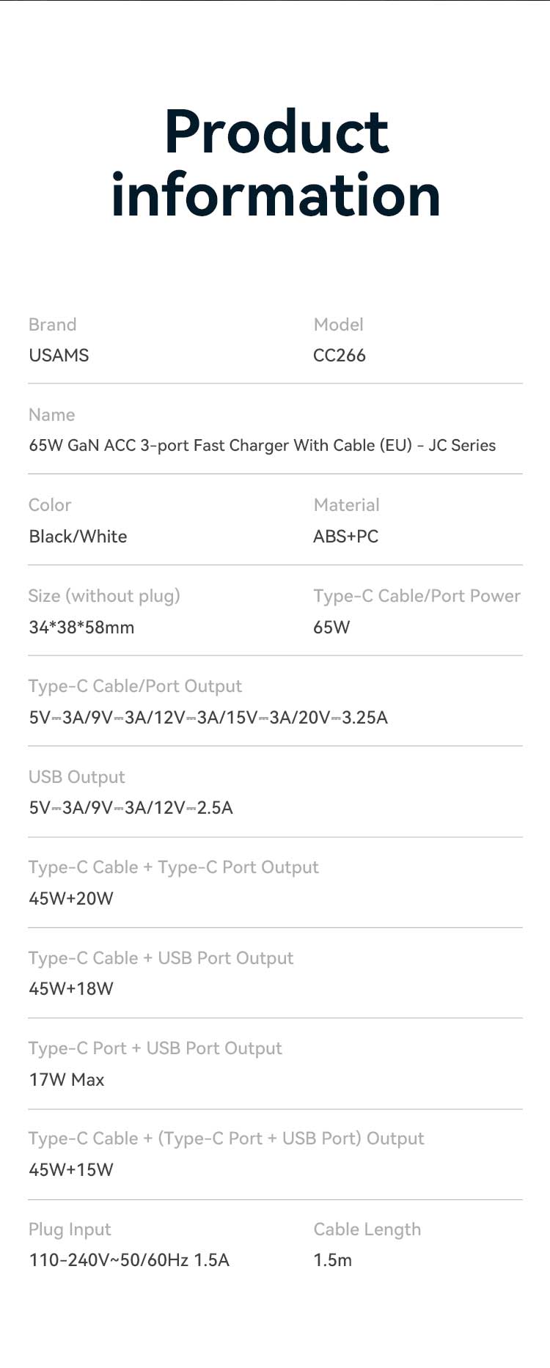
Task: Select the USB Output voltage values
Action: tap(131, 808)
